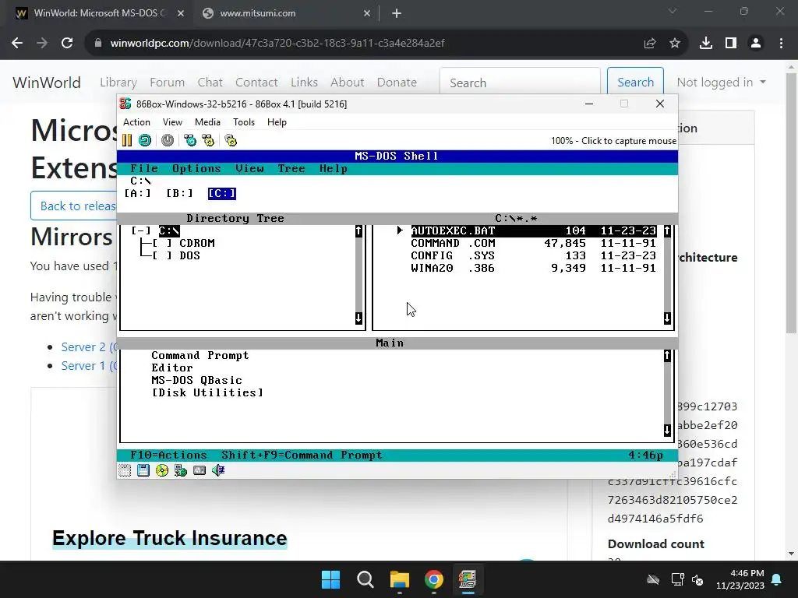
Task: Open the Library nav link
Action: (118, 83)
